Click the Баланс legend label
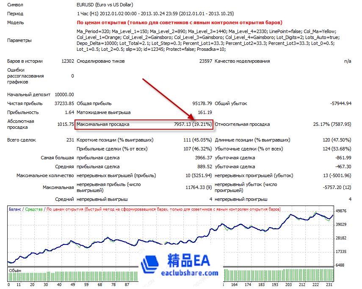The image size is (362, 289). tap(14, 209)
